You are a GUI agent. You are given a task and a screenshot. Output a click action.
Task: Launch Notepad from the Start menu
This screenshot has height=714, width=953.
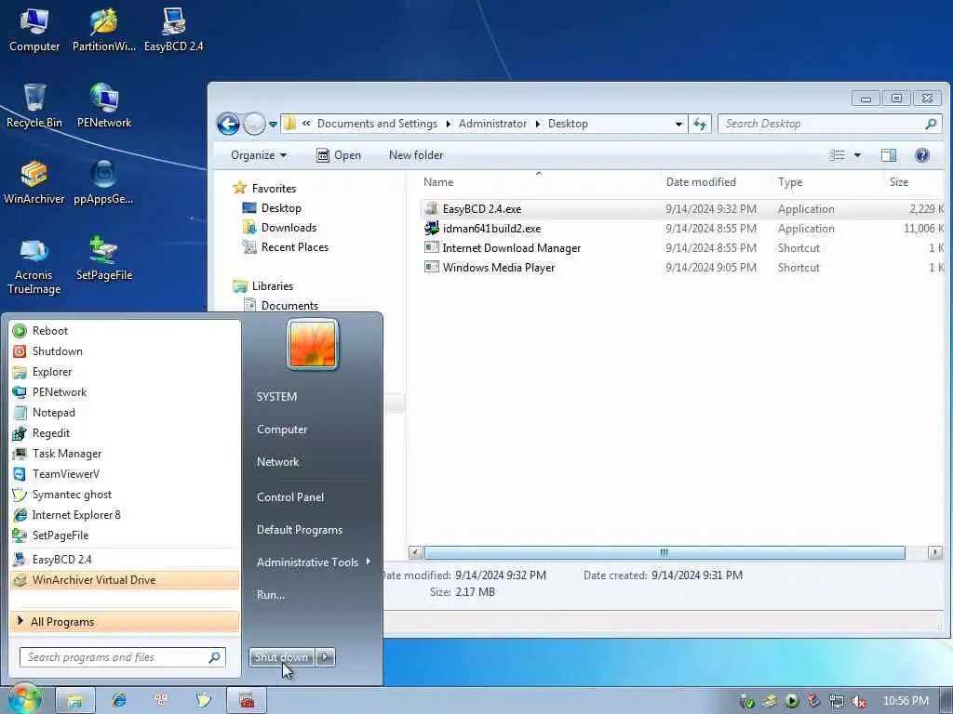(x=125, y=413)
